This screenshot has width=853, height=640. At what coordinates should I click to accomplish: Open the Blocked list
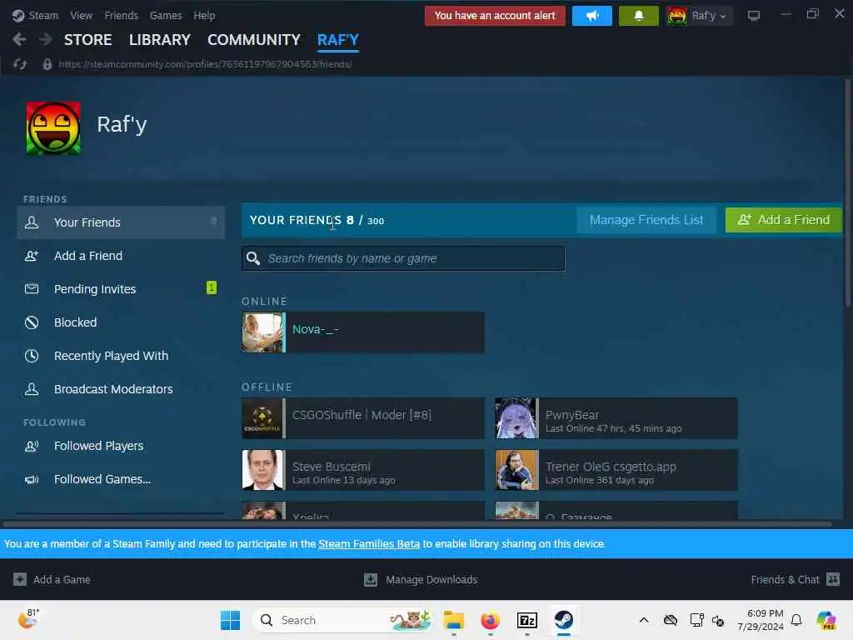coord(121,322)
